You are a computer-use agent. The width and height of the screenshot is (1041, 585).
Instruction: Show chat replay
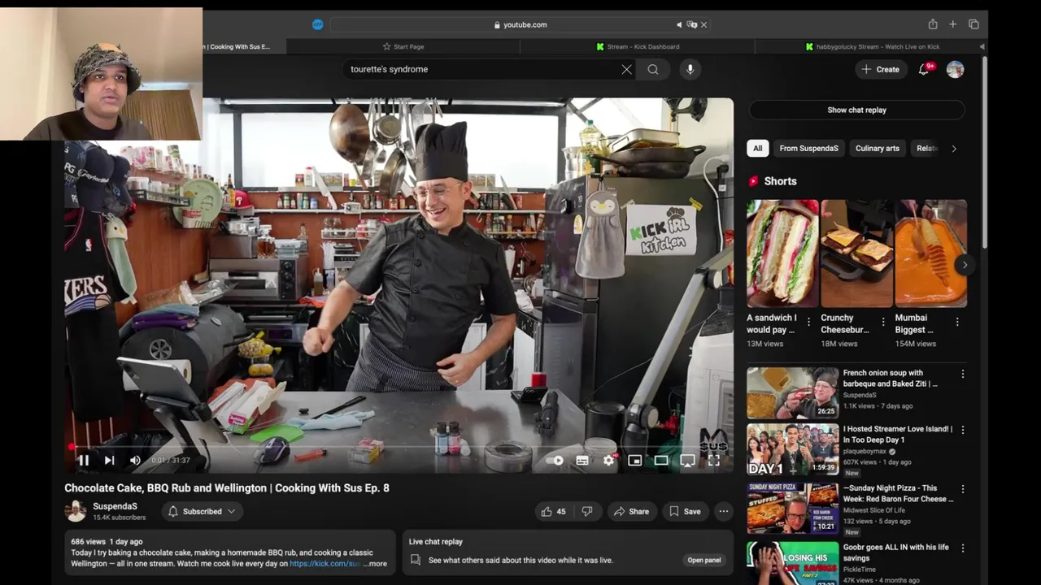(856, 110)
